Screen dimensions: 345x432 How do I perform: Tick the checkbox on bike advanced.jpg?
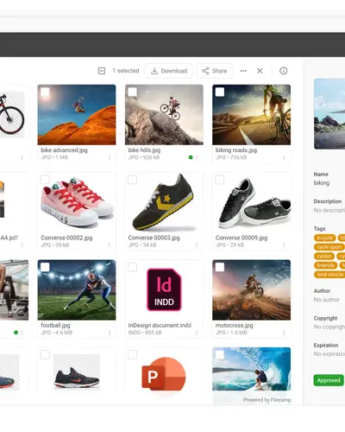click(45, 92)
